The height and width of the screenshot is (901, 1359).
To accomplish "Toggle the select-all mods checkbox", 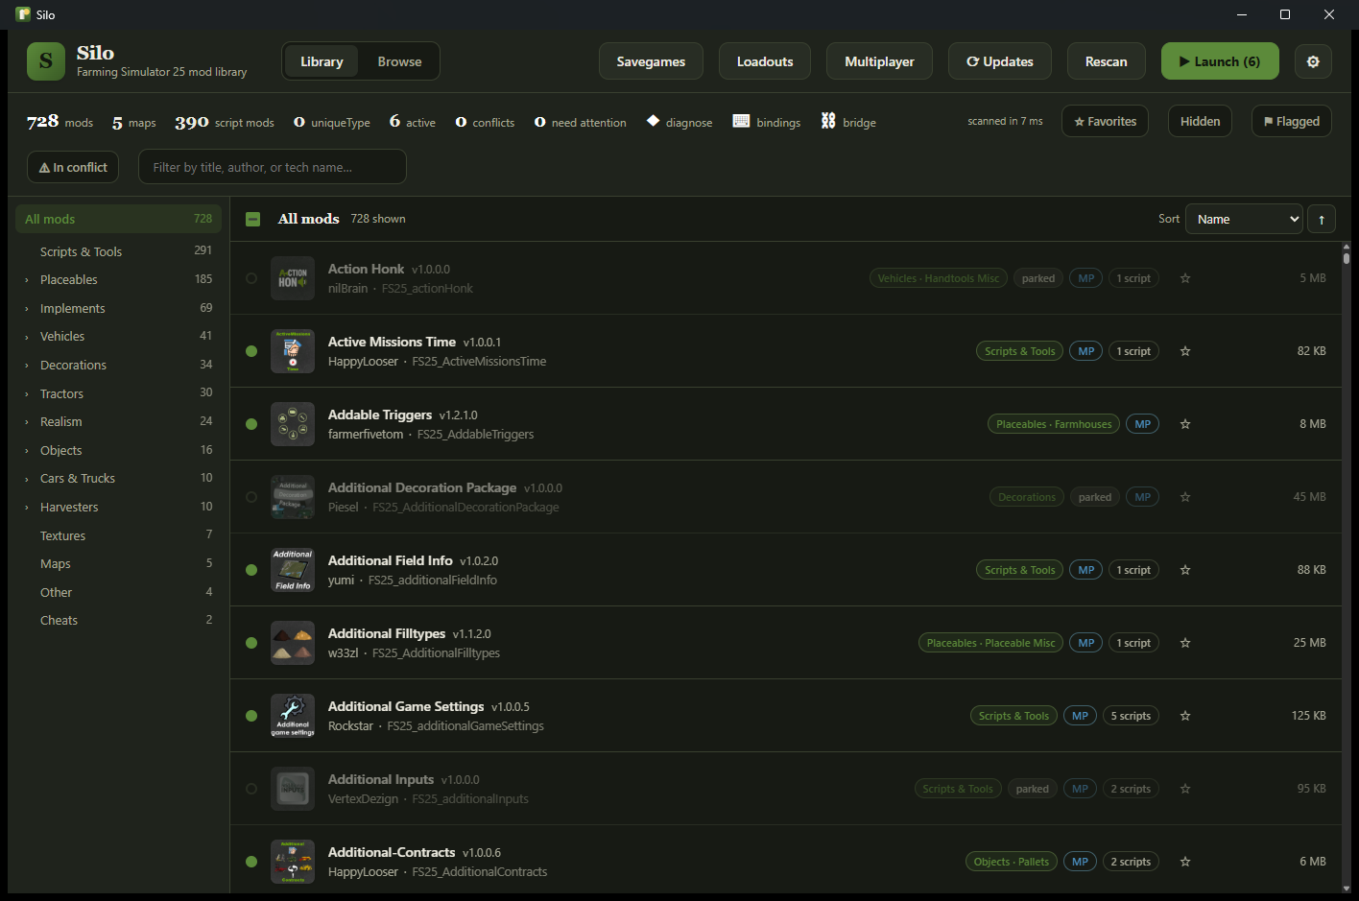I will coord(252,219).
